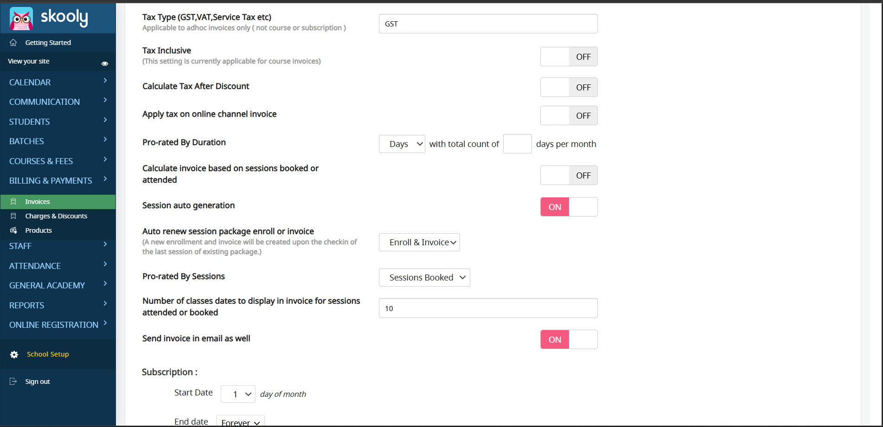Click the Invoices bookmark icon
The width and height of the screenshot is (883, 427).
click(13, 202)
